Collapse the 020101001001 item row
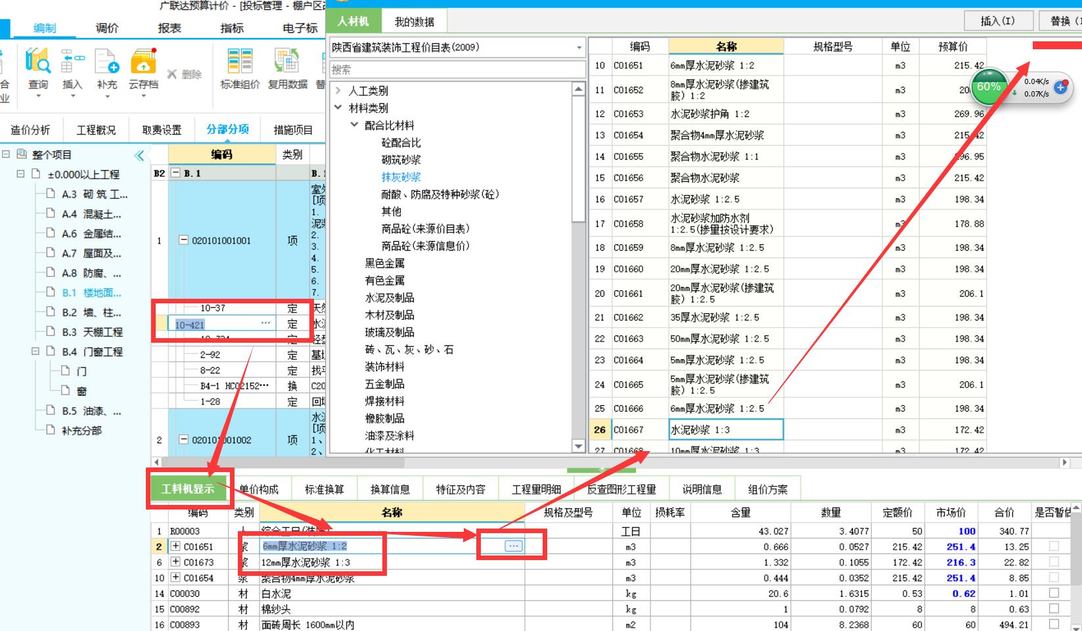Screen dimensions: 1082x631 (x=184, y=240)
